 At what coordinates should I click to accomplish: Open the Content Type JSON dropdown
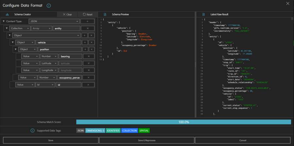(54, 21)
